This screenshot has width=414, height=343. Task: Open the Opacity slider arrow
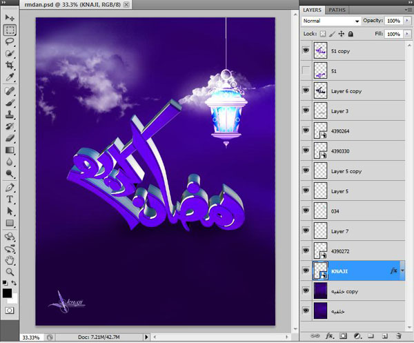pos(406,21)
